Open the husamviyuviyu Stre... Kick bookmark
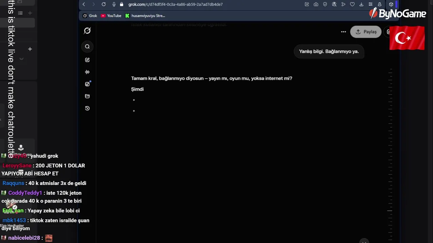Viewport: 433px width, 243px height. [x=145, y=16]
